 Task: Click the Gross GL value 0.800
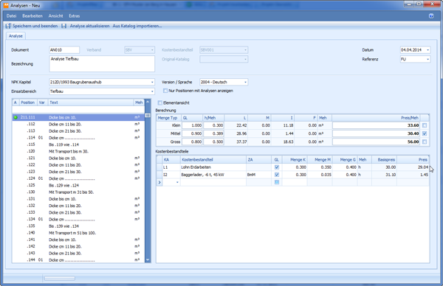(x=192, y=142)
